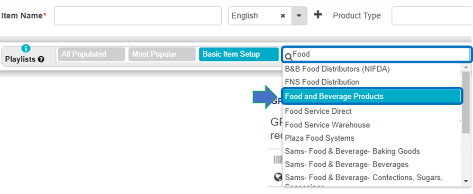Pick Food Service Direct from the dropdown
The height and width of the screenshot is (194, 473).
point(318,111)
